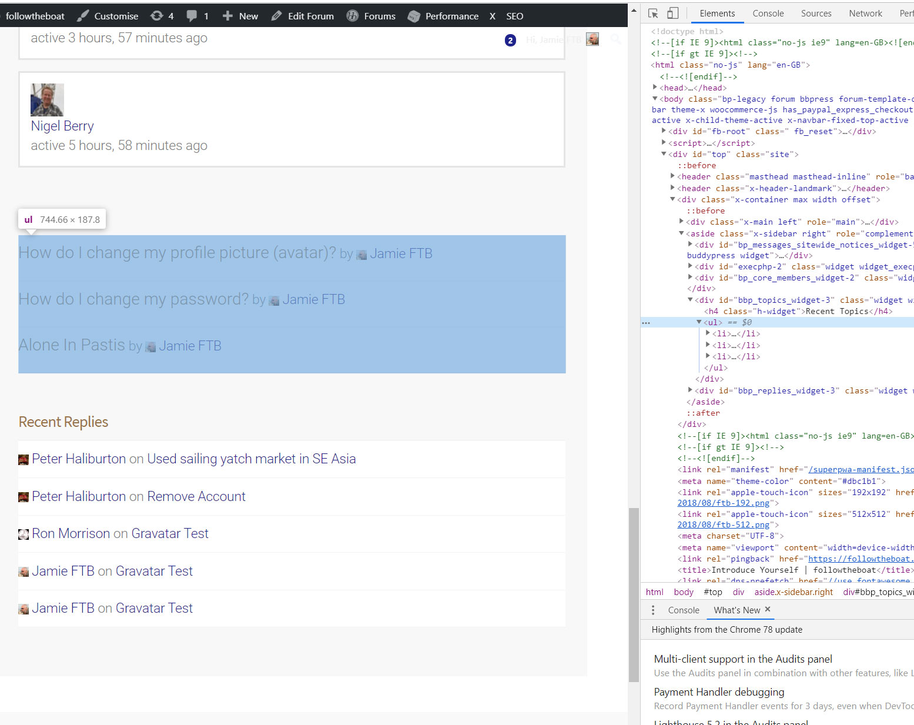914x725 pixels.
Task: Open the Remove Account reply link
Action: 196,496
